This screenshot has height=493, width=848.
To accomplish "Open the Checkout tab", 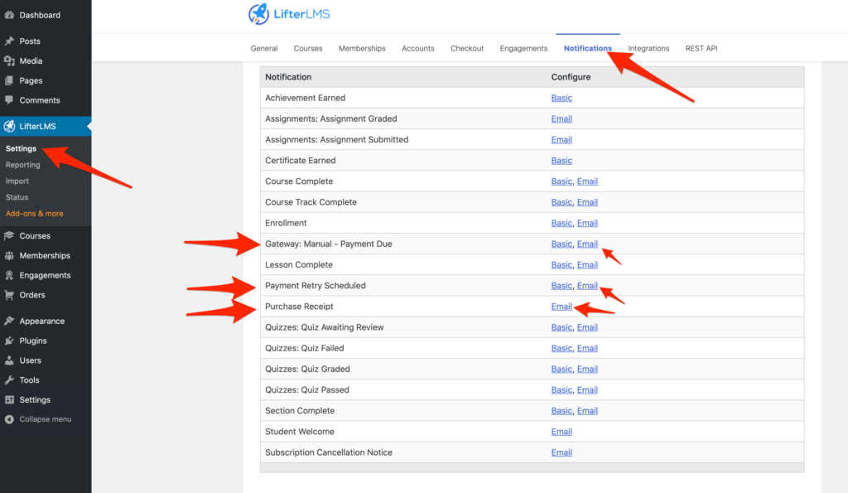I will [x=467, y=48].
